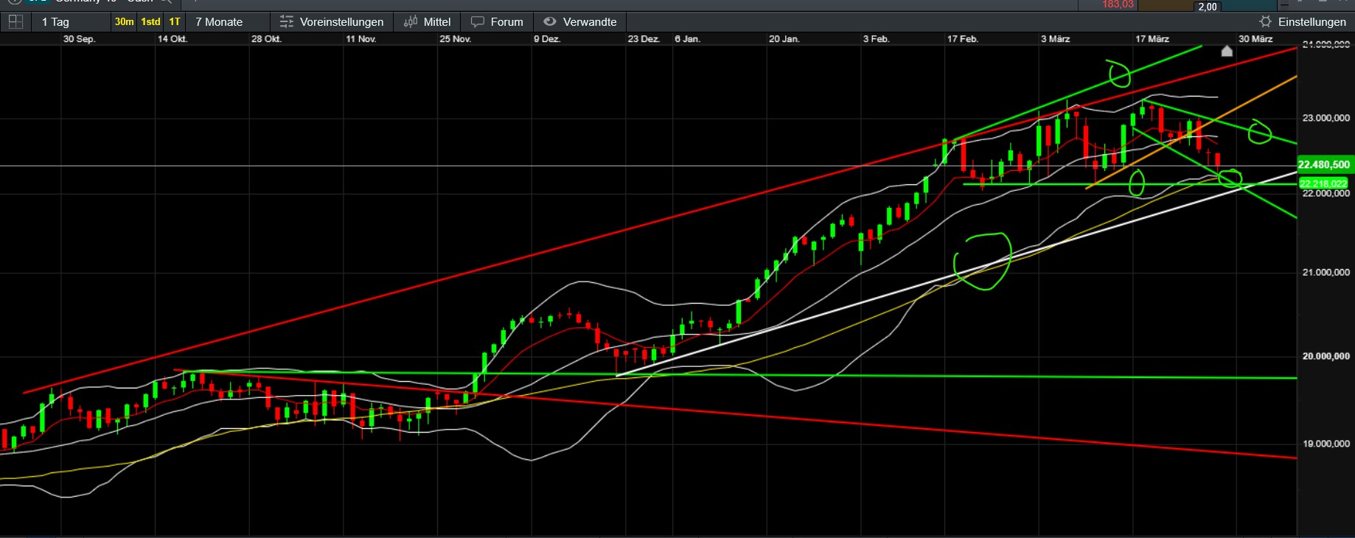
Task: Open the Voreinstellungen presets menu
Action: [332, 22]
